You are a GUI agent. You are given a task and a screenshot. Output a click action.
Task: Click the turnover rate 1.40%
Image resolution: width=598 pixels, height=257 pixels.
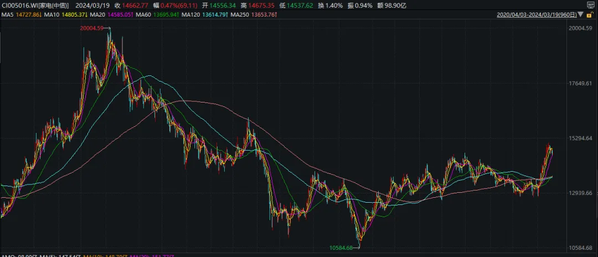click(x=334, y=6)
